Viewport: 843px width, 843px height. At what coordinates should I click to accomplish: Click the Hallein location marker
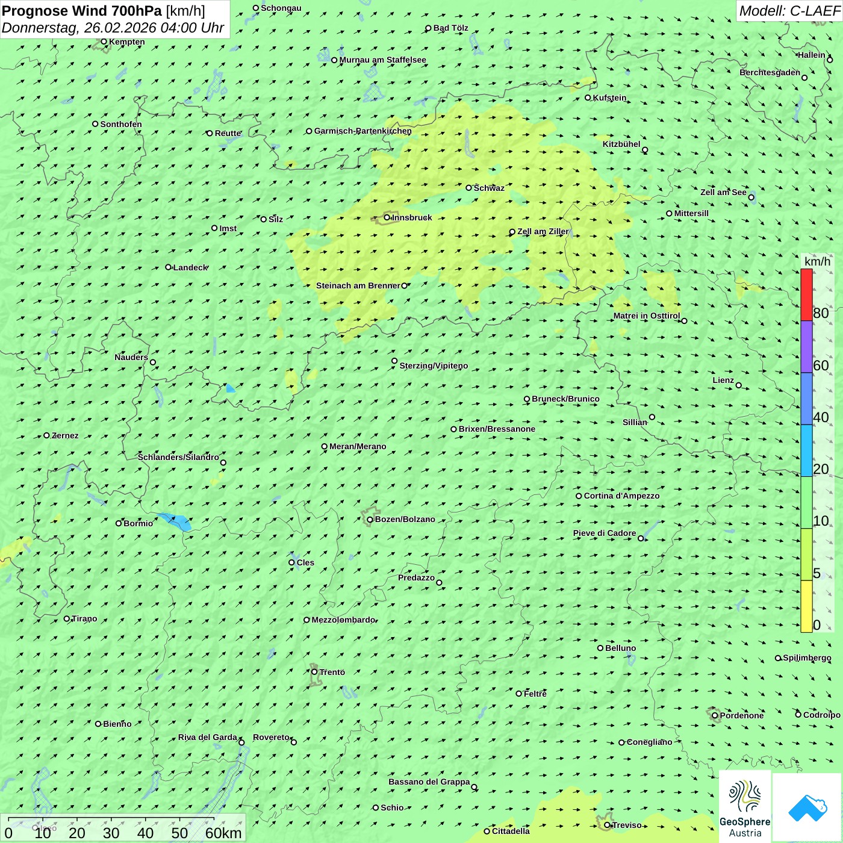tap(830, 60)
